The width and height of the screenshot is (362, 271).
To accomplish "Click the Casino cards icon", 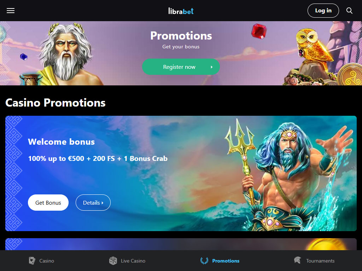I will point(32,261).
